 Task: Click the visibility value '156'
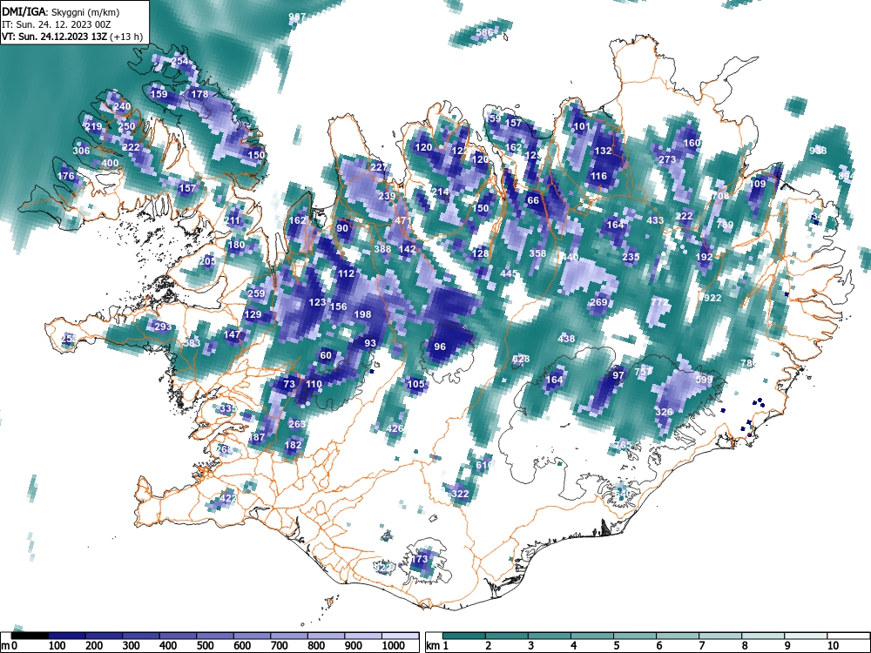338,306
